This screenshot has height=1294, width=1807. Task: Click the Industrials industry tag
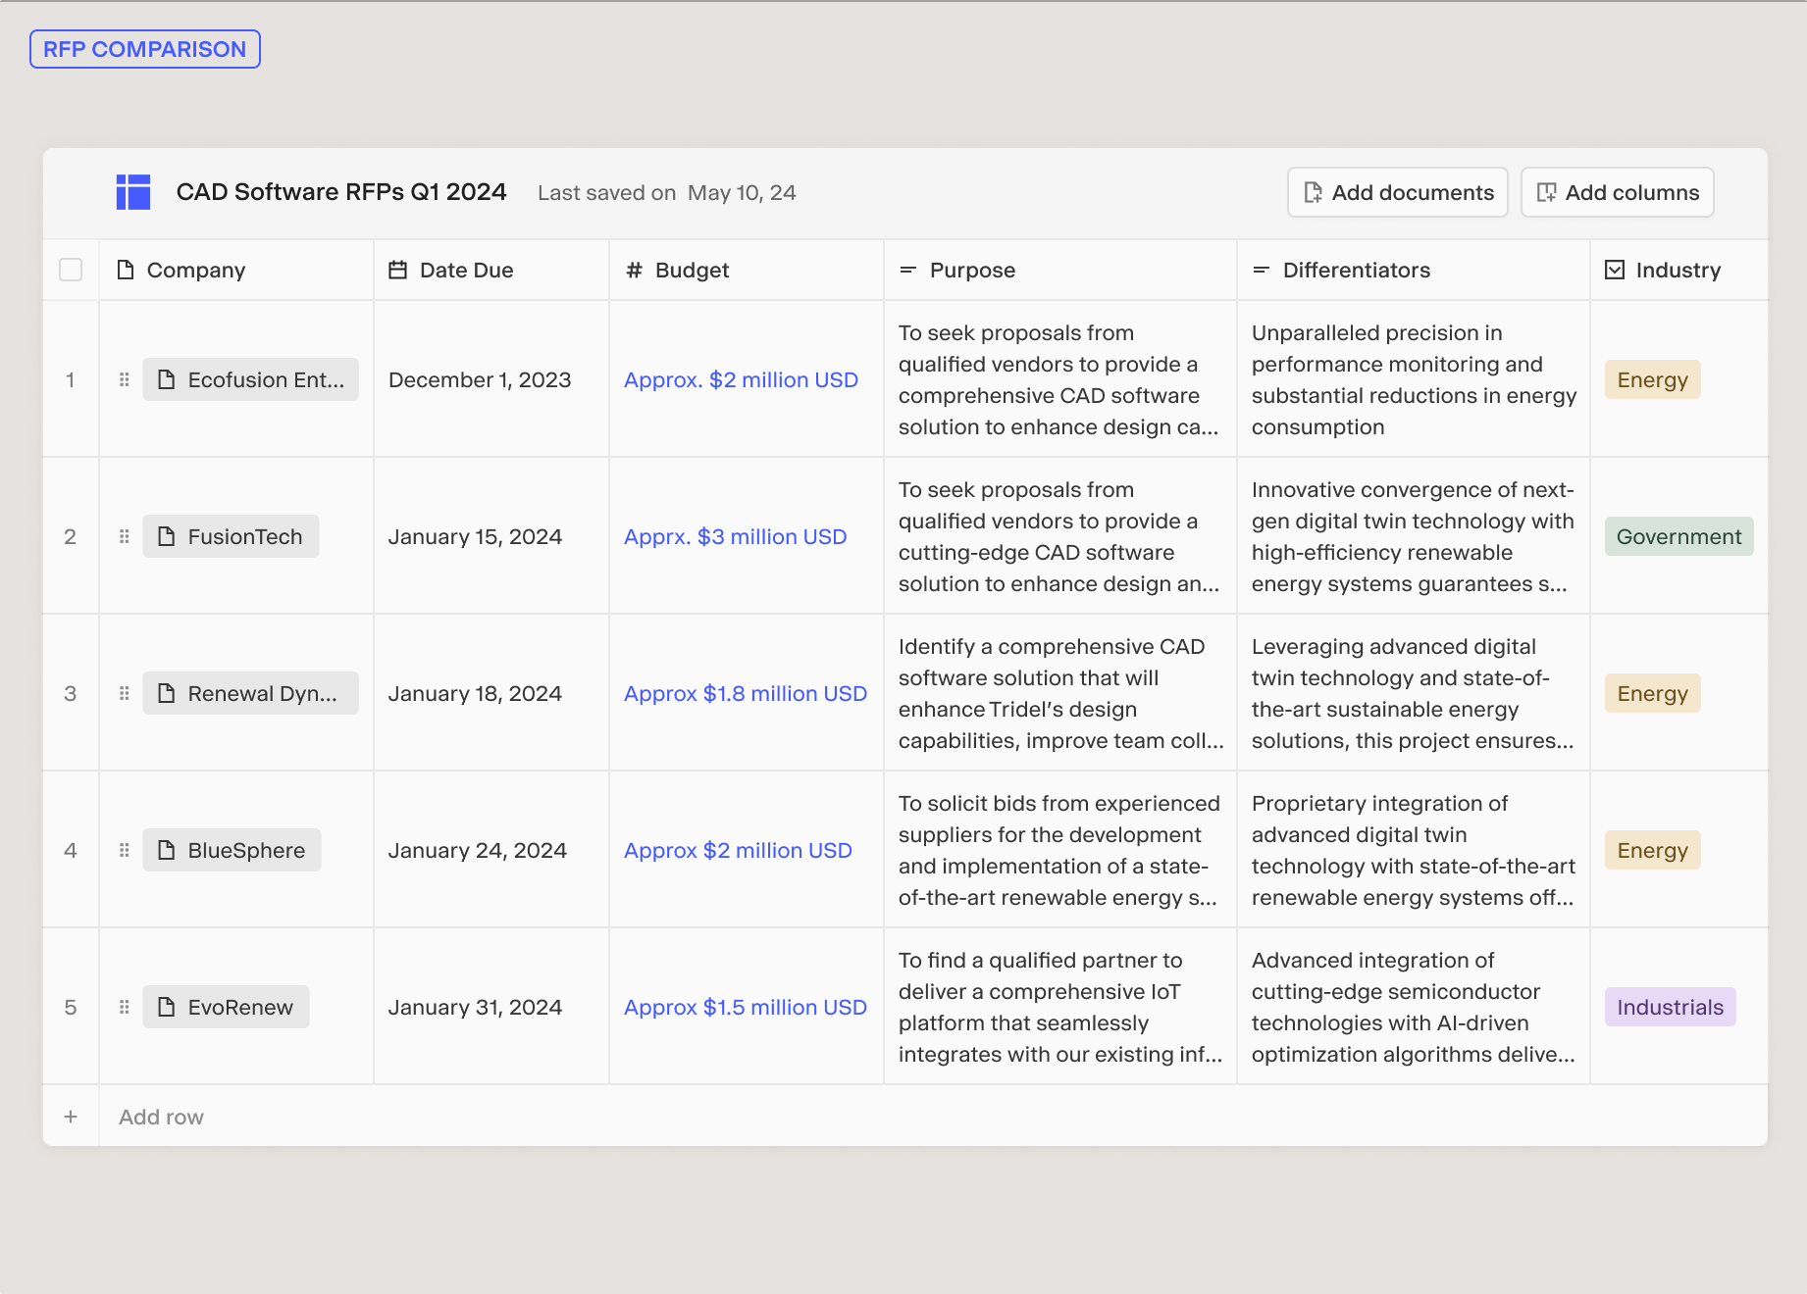(1671, 1007)
